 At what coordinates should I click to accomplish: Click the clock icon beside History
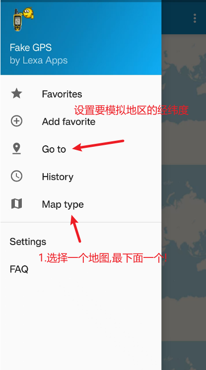pos(16,177)
